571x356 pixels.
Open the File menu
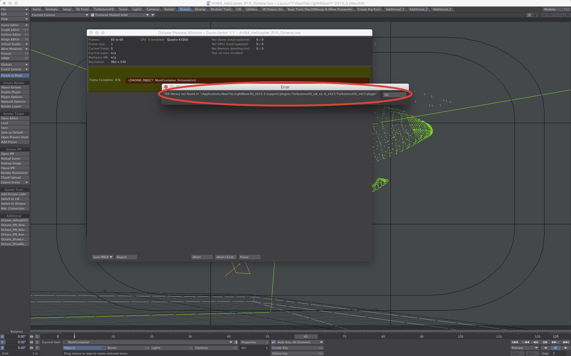tap(14, 9)
